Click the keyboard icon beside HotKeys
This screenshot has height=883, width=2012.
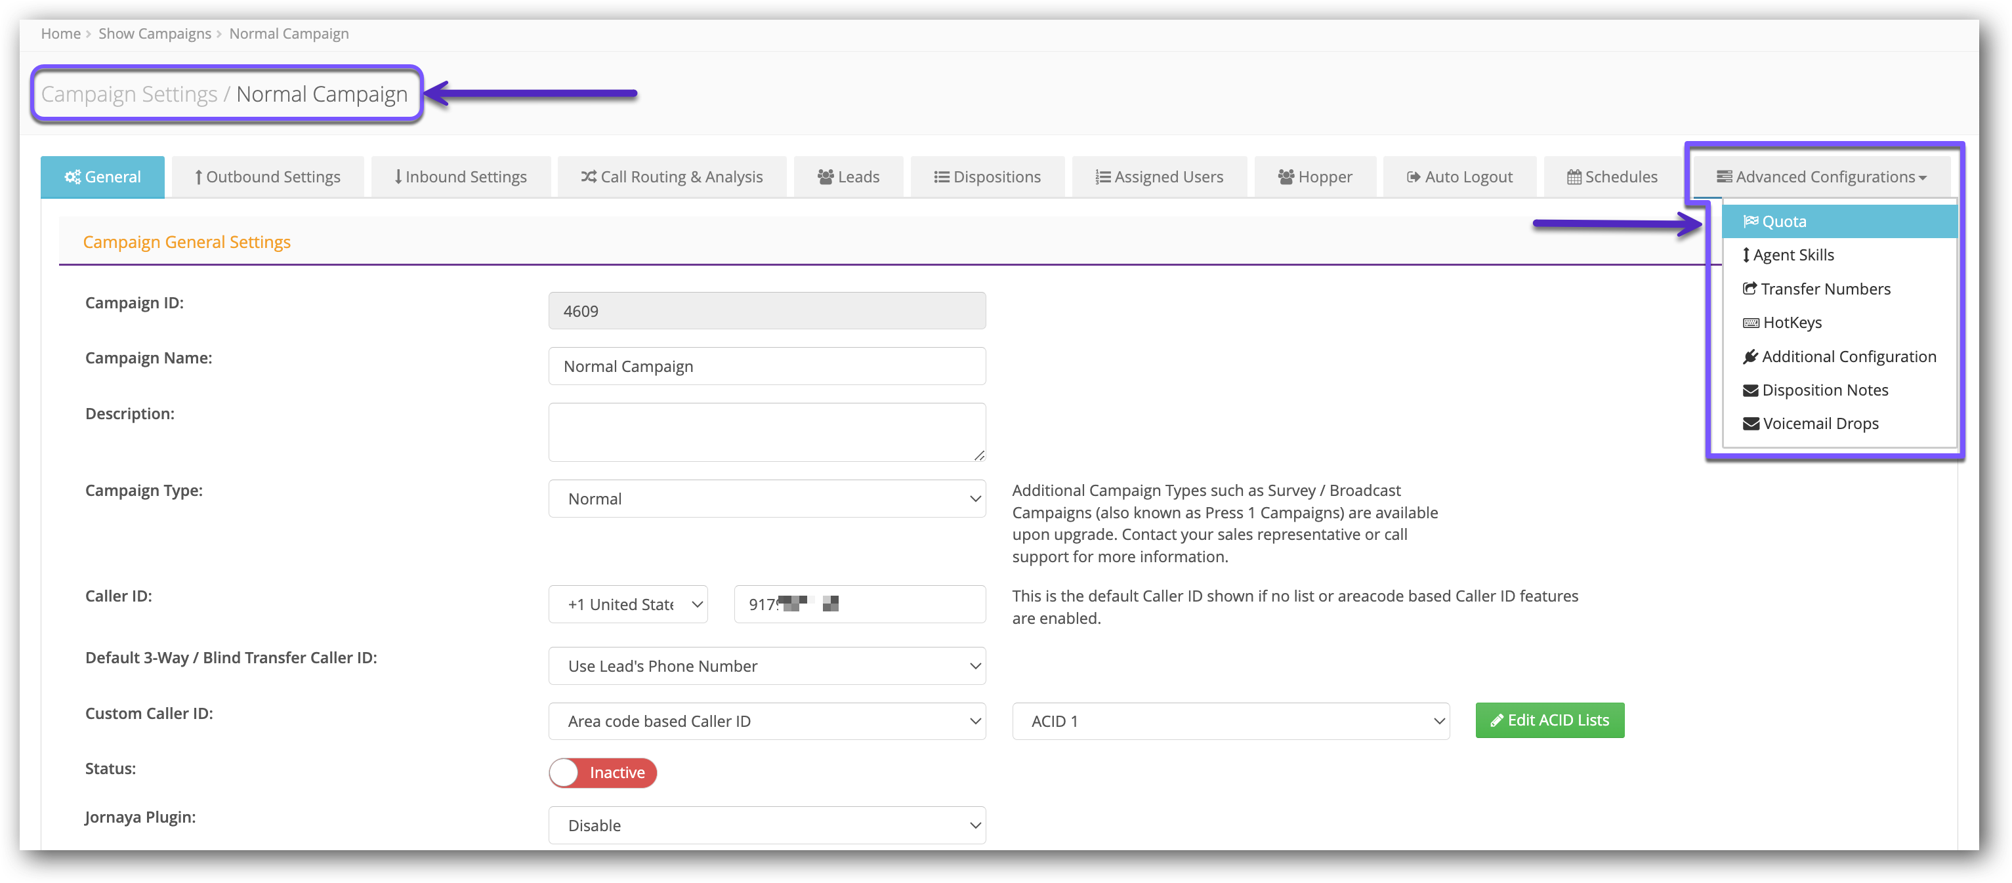pos(1750,323)
